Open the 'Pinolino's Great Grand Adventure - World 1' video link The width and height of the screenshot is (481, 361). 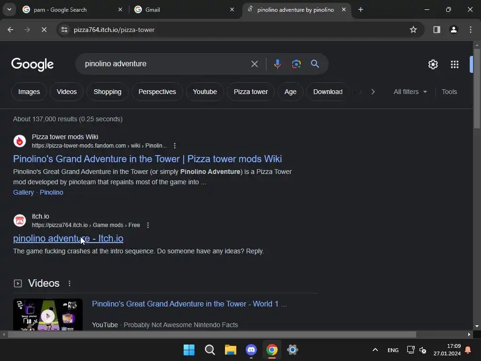pyautogui.click(x=189, y=304)
